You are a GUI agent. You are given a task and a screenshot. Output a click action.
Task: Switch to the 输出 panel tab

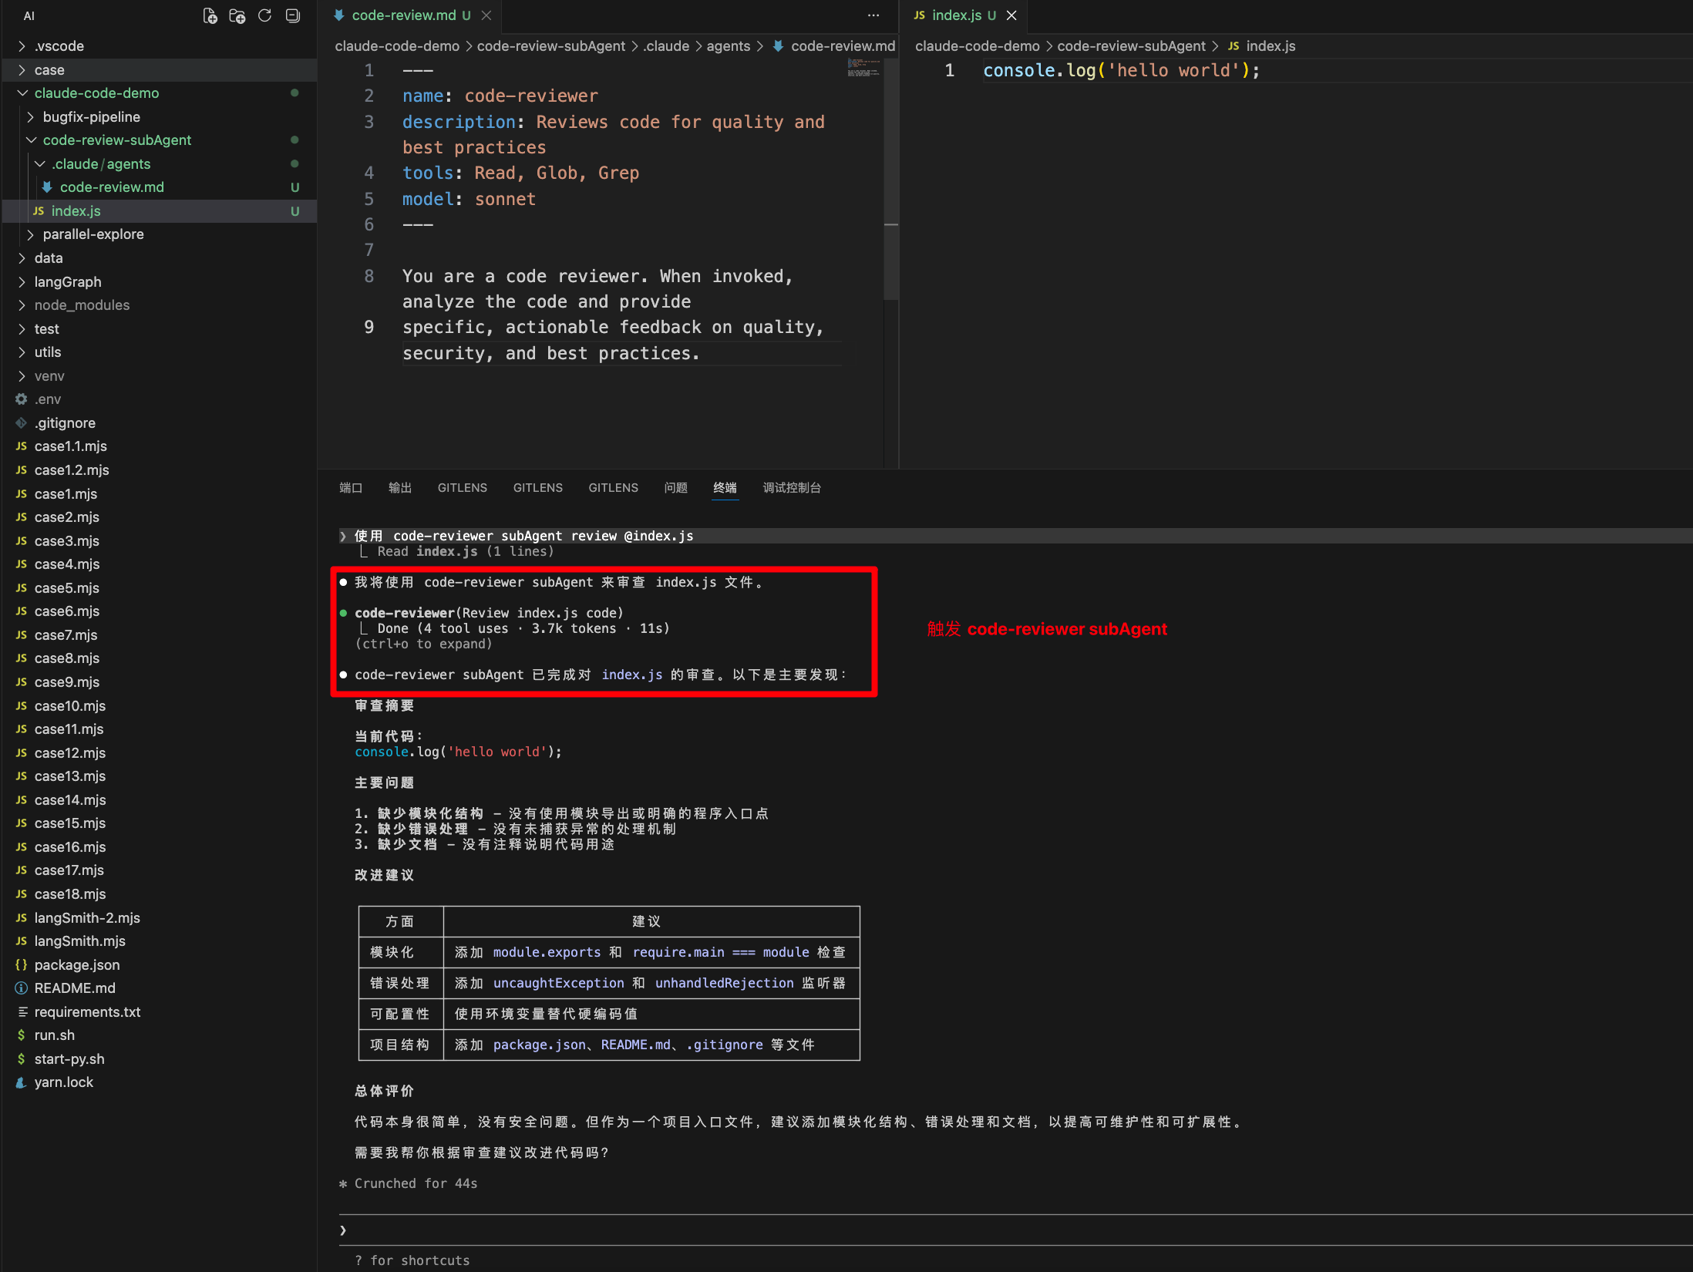pyautogui.click(x=400, y=488)
